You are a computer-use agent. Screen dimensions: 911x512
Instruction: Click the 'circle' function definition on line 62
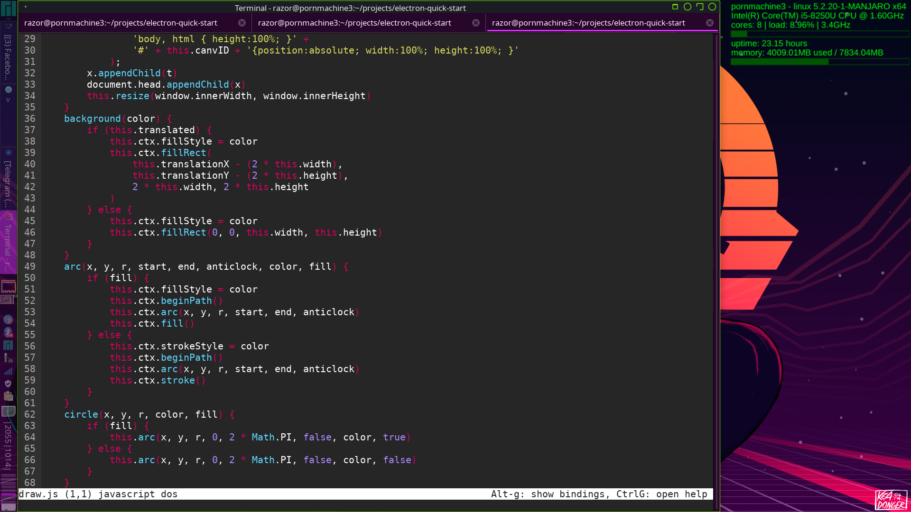tap(81, 414)
